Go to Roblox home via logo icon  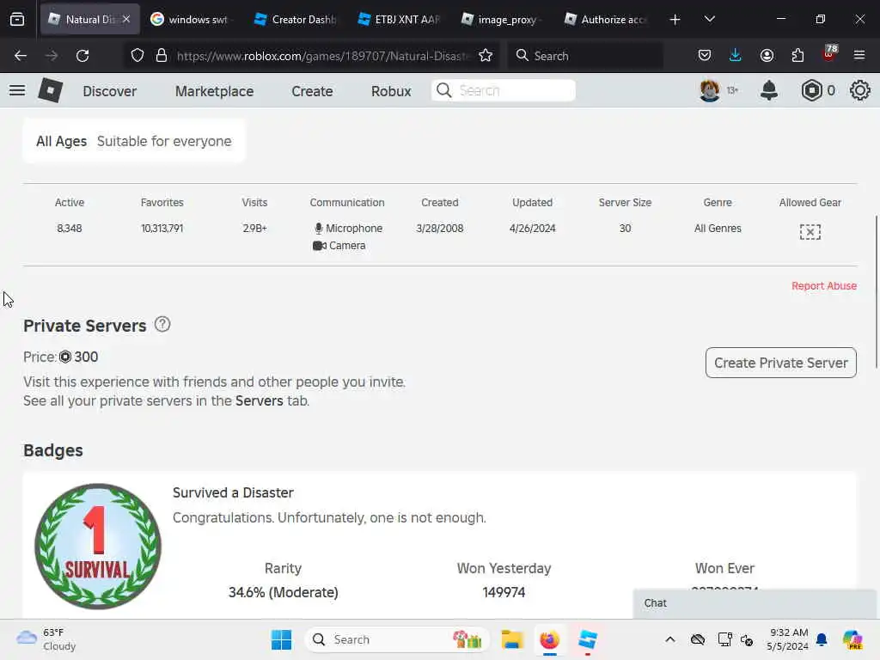(x=50, y=90)
